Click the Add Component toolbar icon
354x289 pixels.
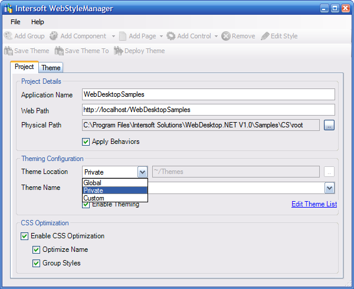pyautogui.click(x=54, y=36)
